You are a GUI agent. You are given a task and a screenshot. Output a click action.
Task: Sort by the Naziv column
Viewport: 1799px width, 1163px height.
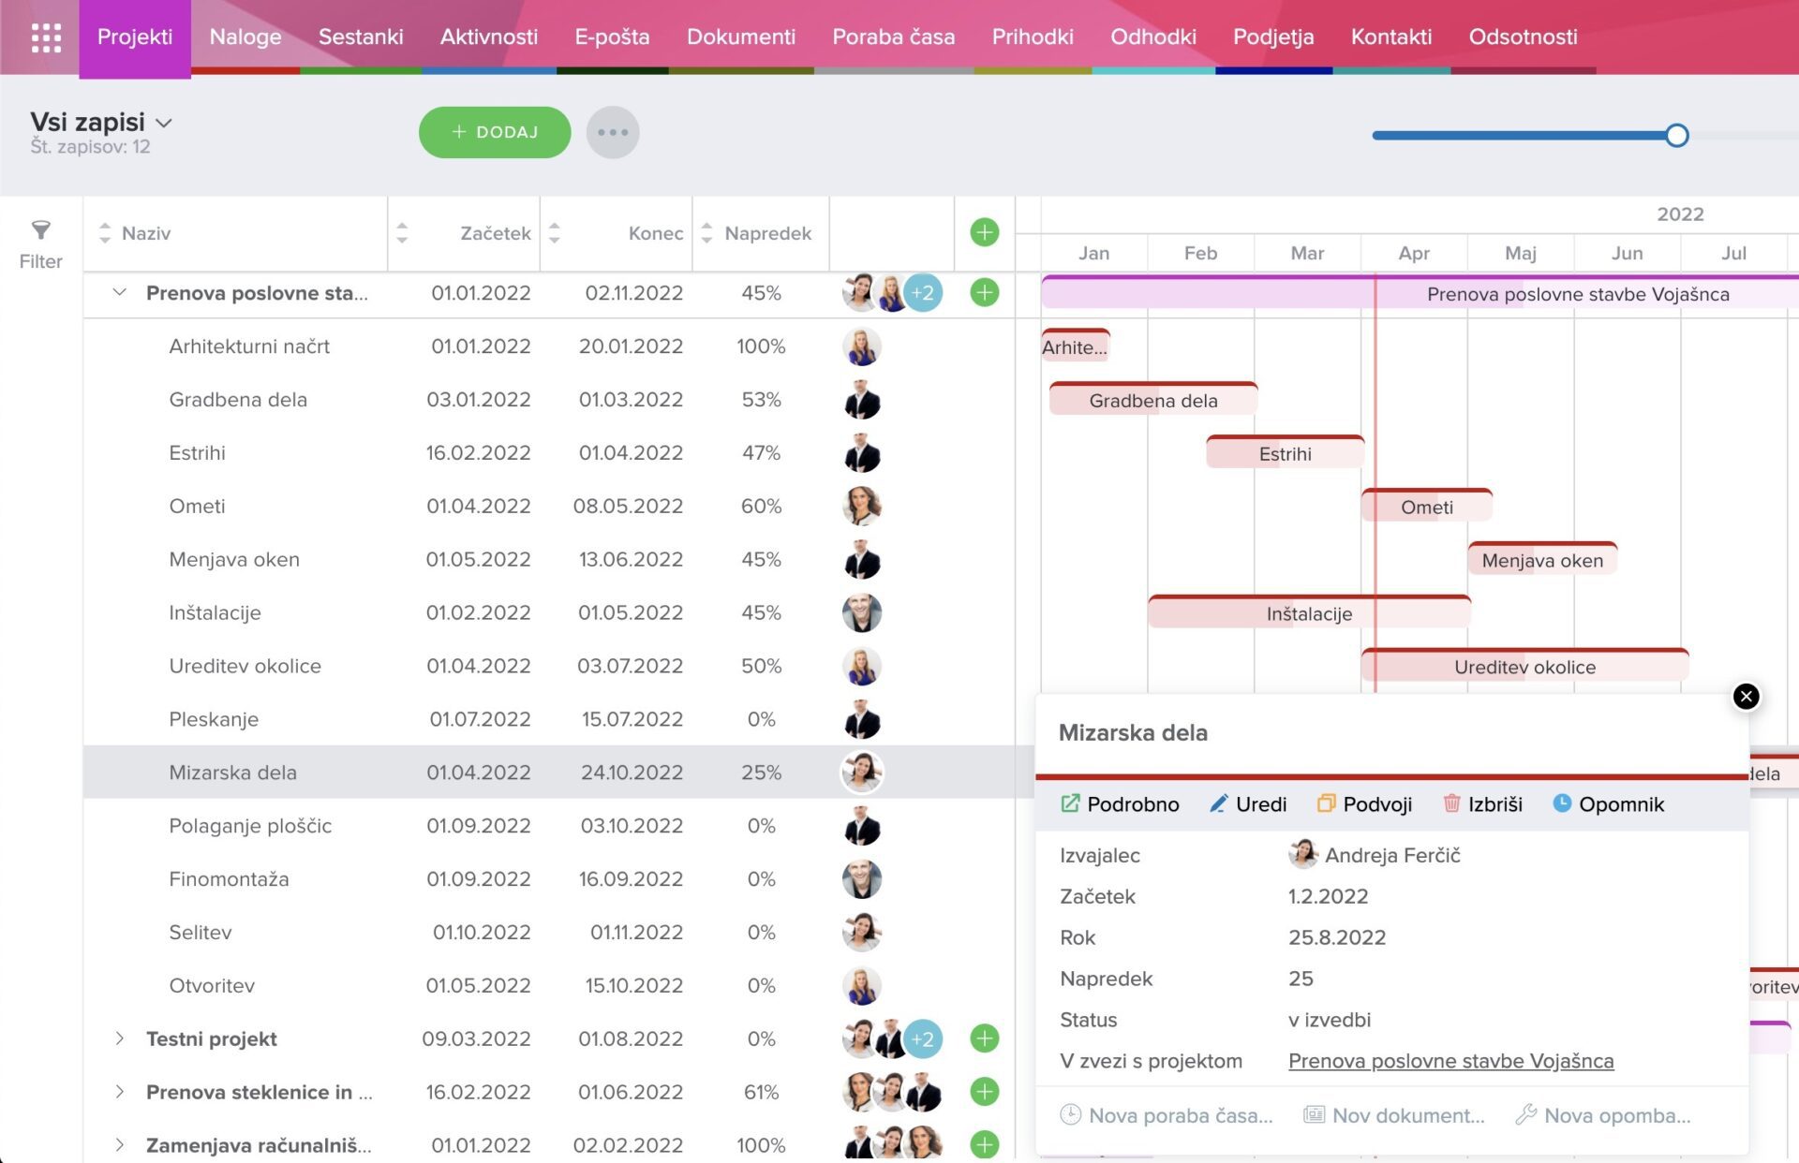tap(105, 233)
